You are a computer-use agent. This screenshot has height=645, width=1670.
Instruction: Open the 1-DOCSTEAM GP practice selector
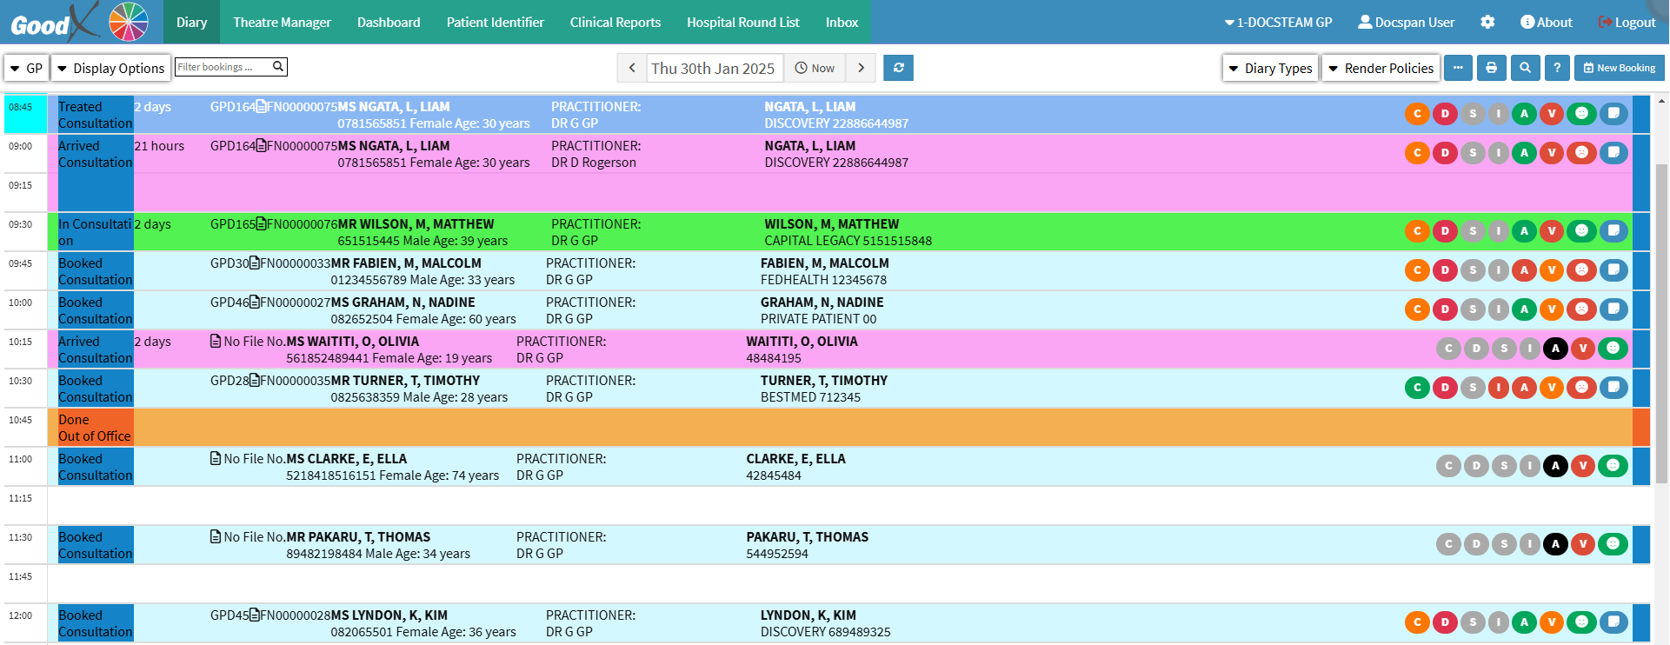(x=1278, y=22)
